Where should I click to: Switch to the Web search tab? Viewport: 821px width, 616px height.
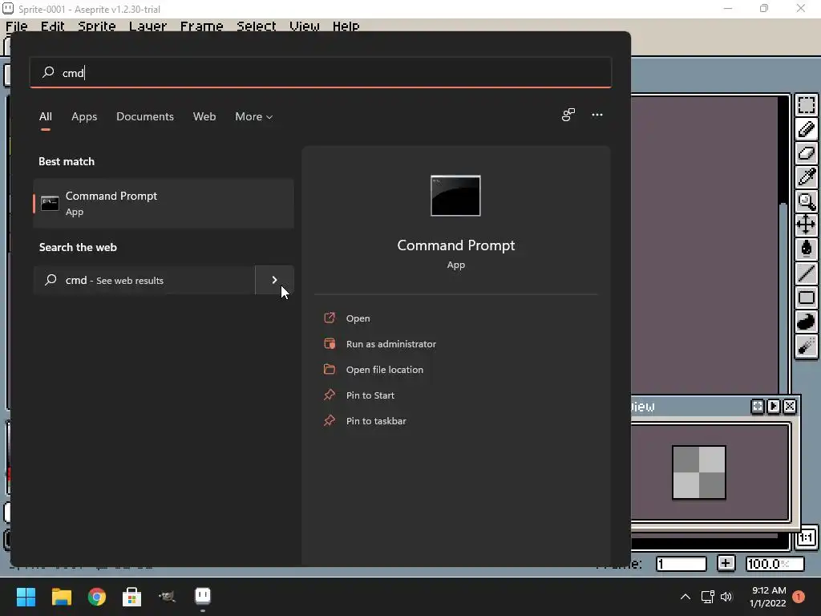coord(204,116)
